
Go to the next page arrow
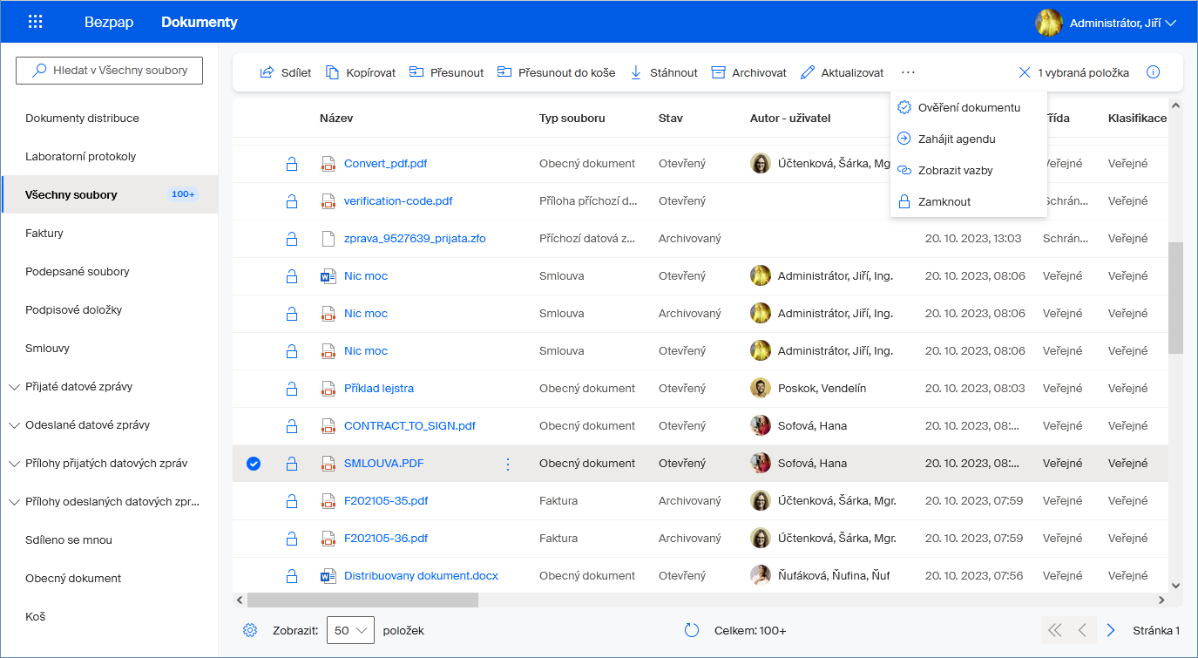click(x=1110, y=630)
